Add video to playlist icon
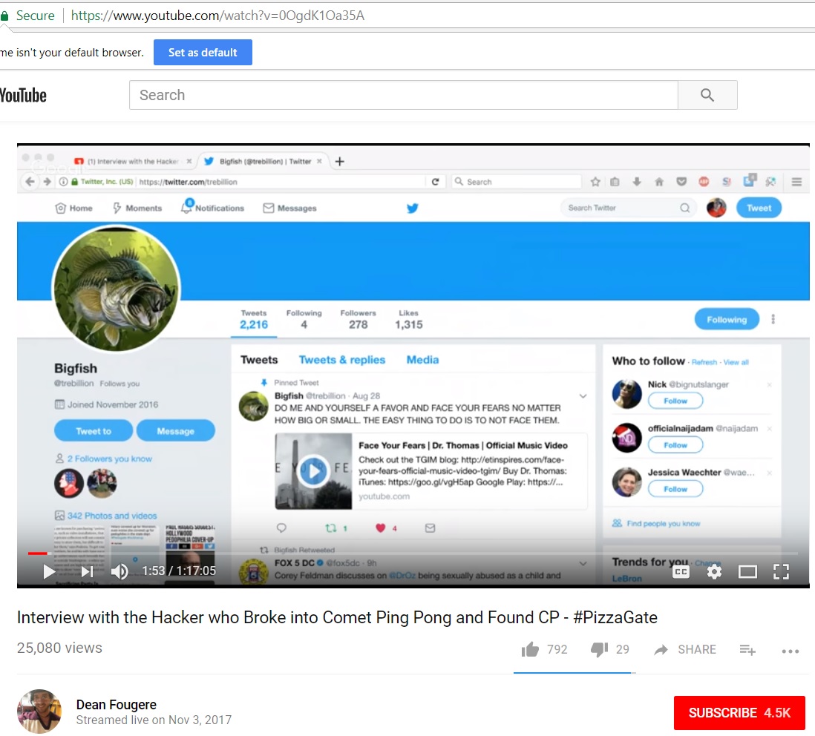815x736 pixels. 747,649
